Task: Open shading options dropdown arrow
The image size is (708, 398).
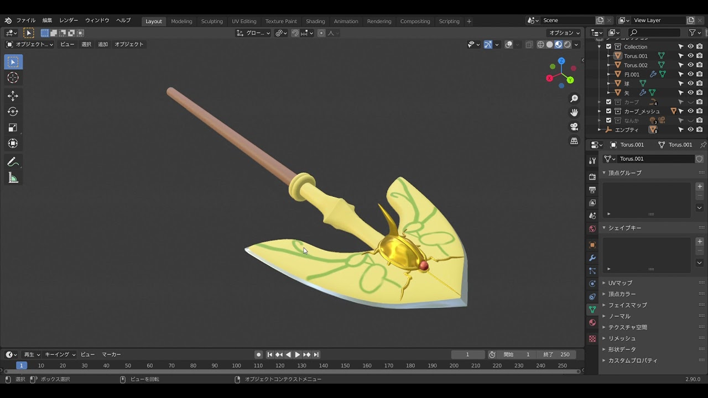Action: tap(576, 45)
